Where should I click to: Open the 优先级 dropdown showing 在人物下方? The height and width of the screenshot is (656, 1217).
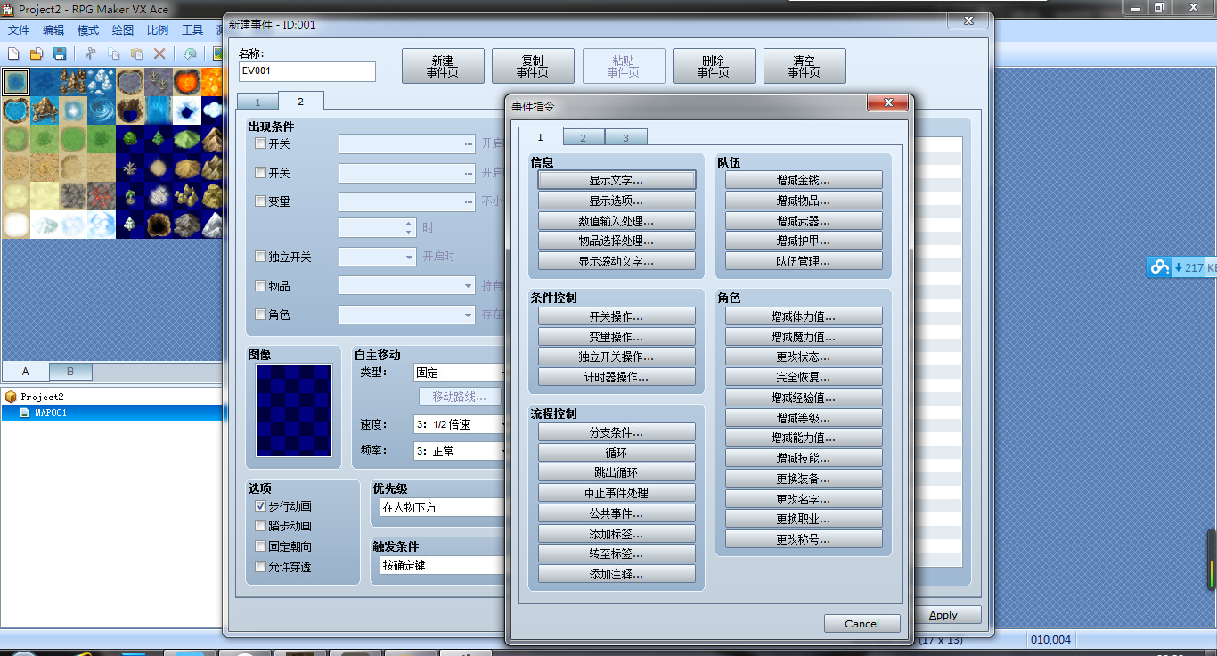[443, 507]
